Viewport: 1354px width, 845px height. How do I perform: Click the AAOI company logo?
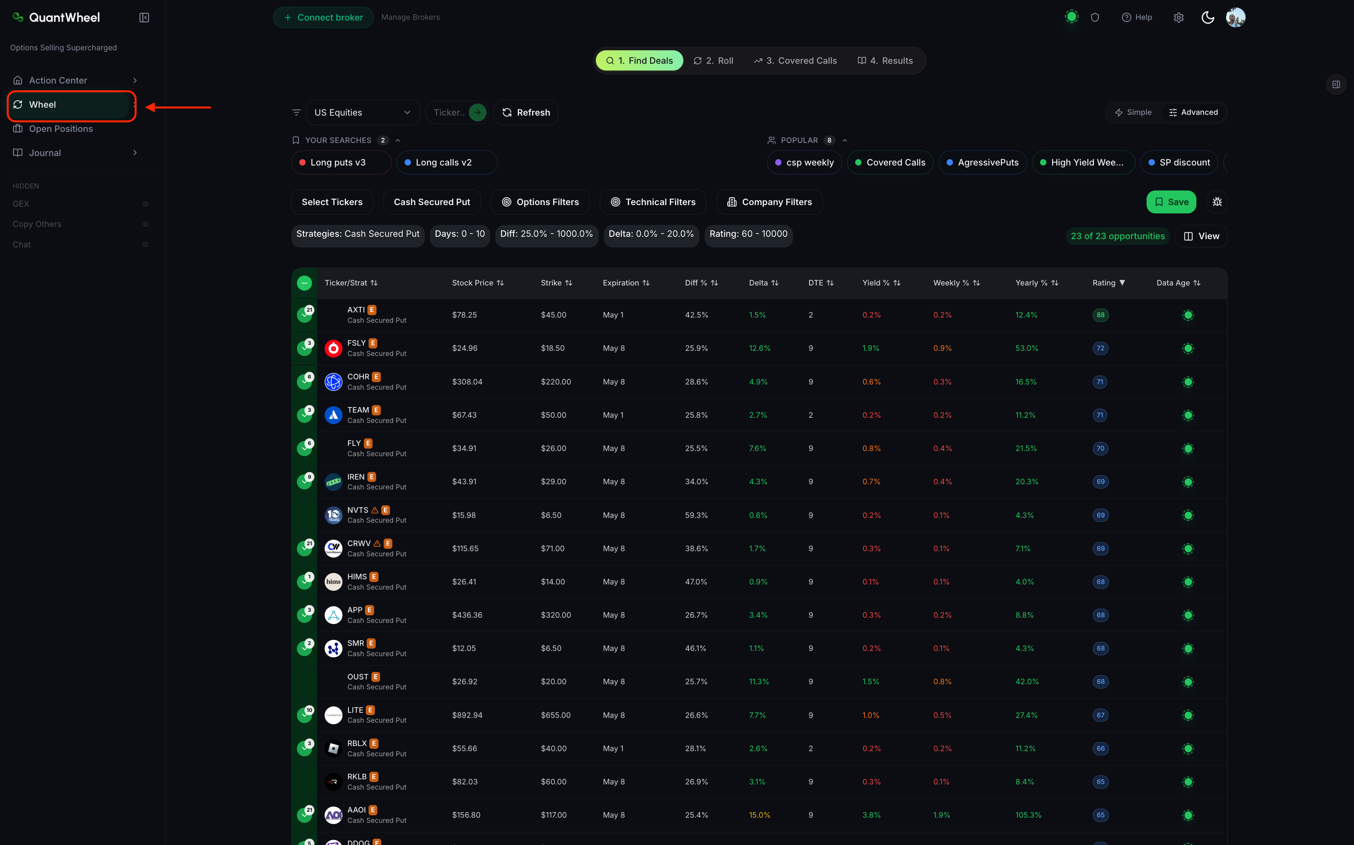(x=334, y=815)
